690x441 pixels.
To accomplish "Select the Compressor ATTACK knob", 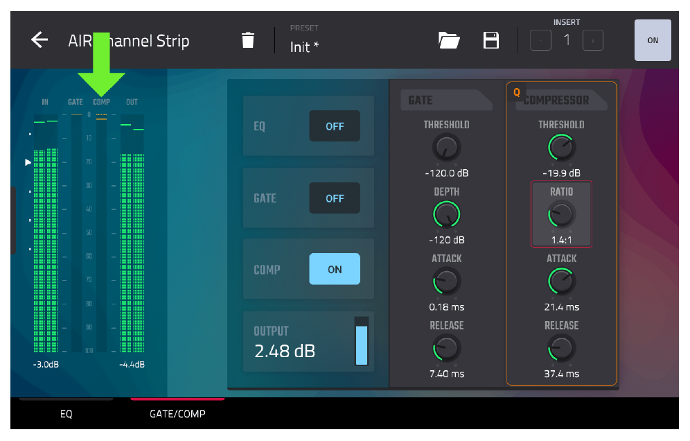I will pos(562,282).
